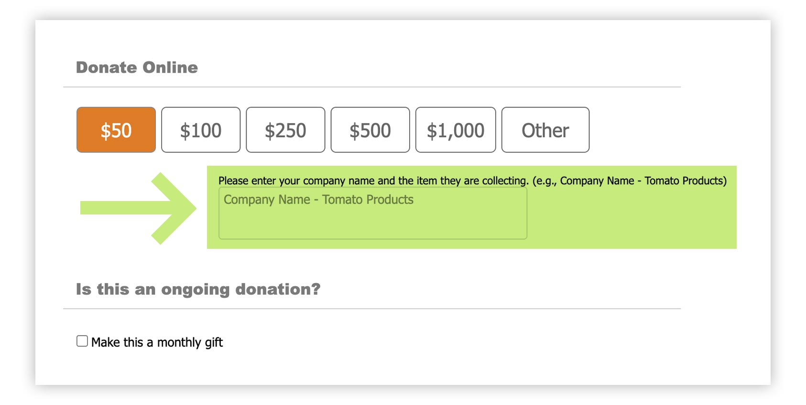This screenshot has height=405, width=806.
Task: Click the 'Is this an ongoing donation?' heading
Action: [x=199, y=288]
